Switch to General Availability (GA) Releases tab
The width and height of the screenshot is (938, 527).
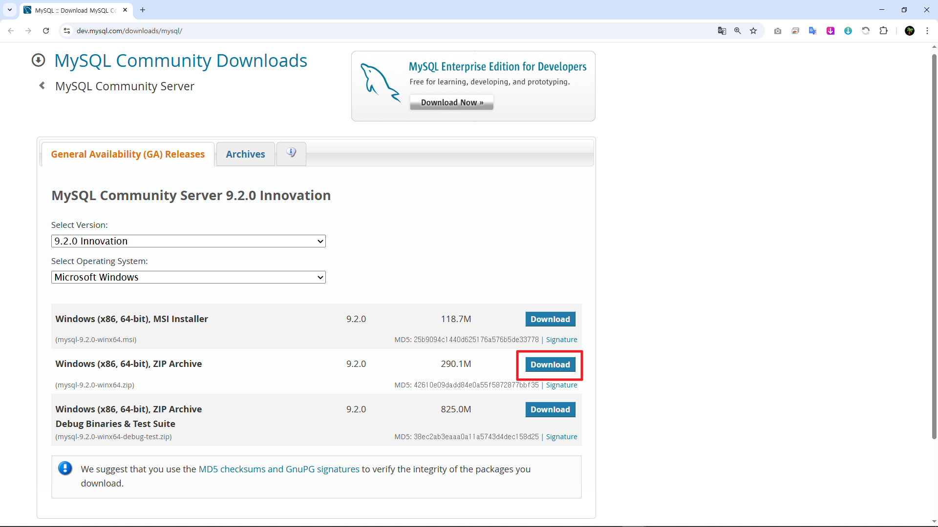click(x=128, y=154)
